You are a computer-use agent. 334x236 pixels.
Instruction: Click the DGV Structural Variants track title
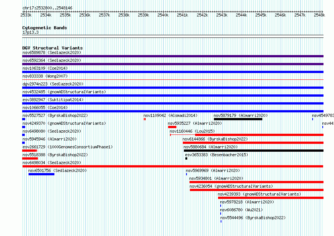click(53, 48)
